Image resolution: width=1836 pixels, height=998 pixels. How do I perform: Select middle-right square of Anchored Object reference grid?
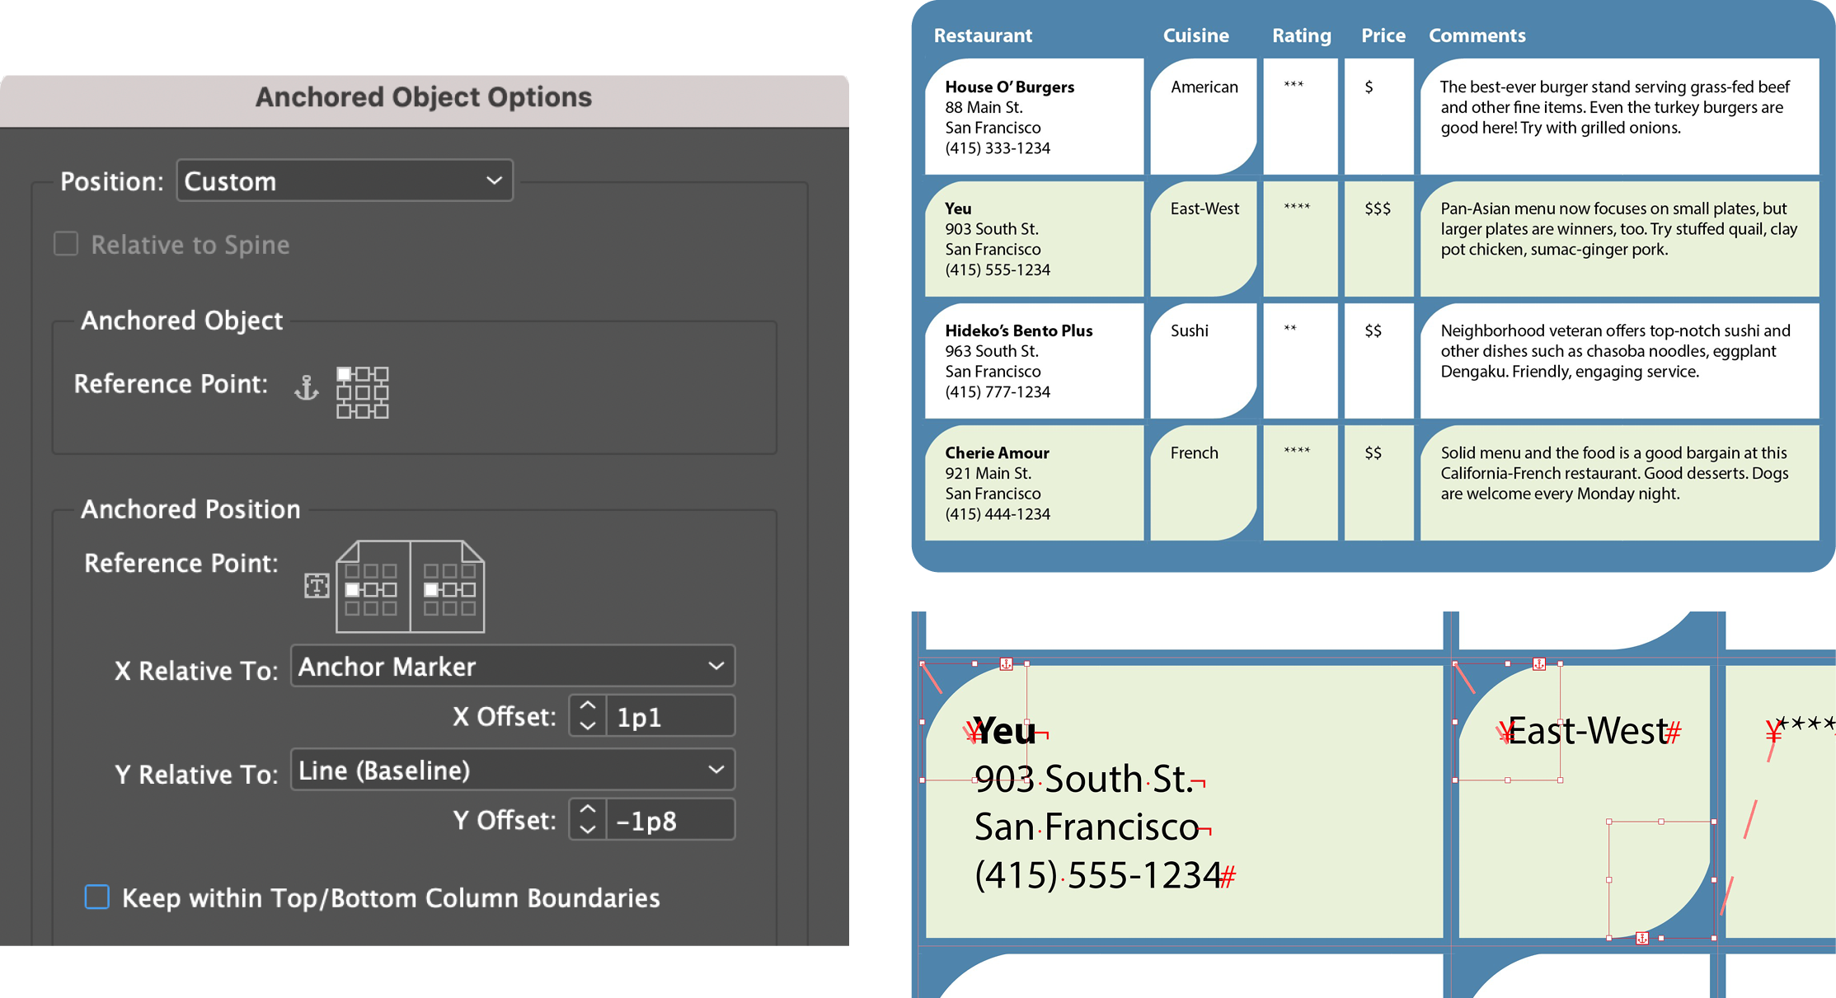(x=382, y=393)
